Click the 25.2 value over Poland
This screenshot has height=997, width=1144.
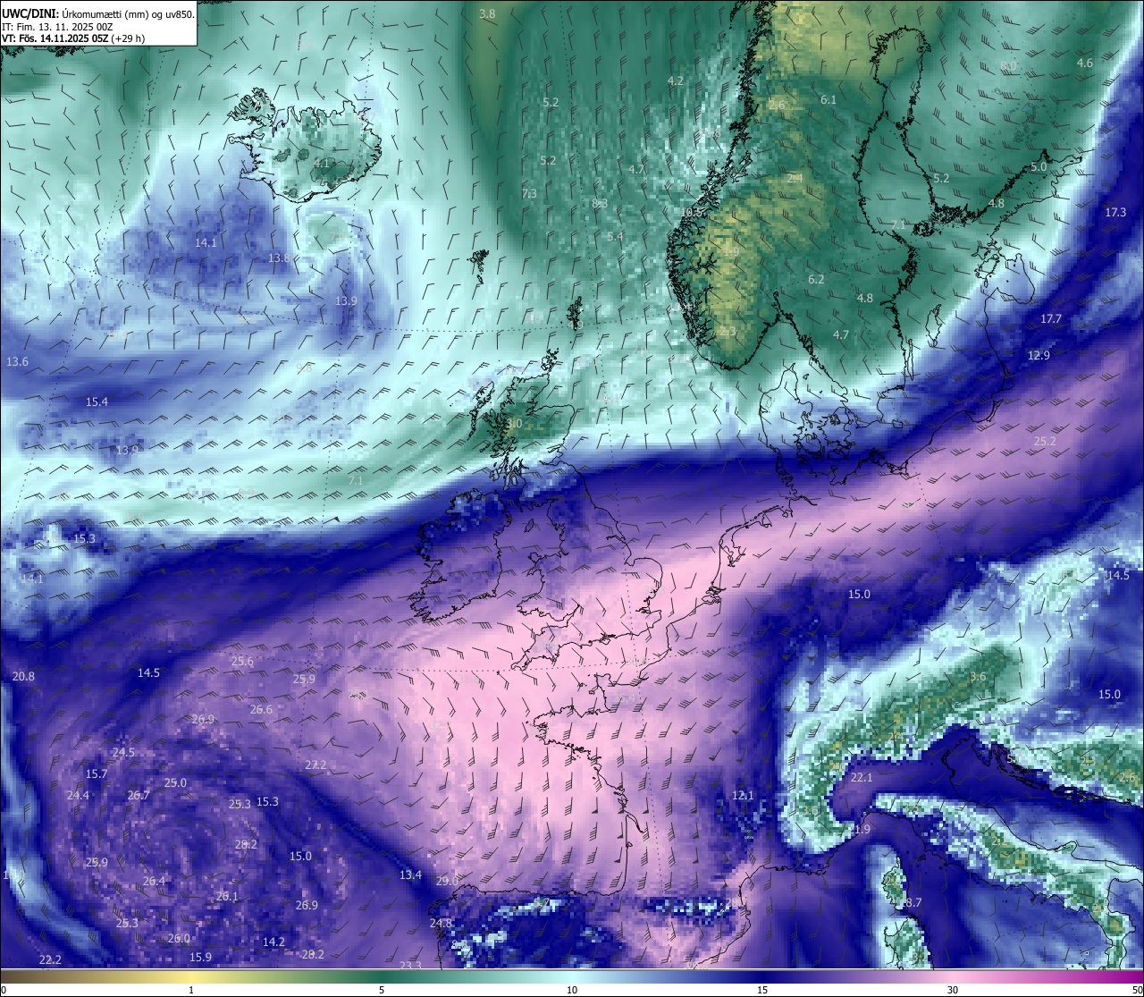coord(1045,442)
